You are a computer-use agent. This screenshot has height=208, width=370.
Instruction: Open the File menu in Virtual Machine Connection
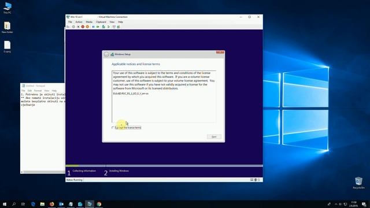click(x=70, y=22)
